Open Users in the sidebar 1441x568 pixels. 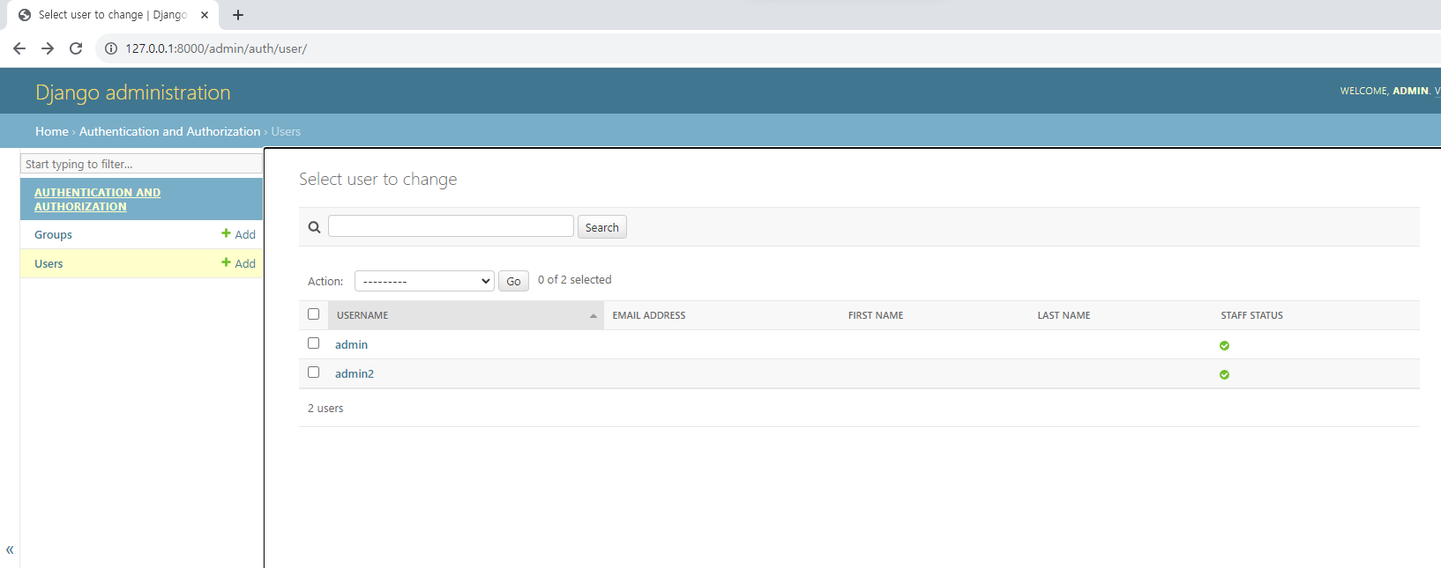[49, 263]
